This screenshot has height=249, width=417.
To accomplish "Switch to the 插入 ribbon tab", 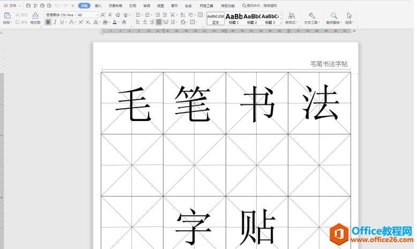I will 98,5.
